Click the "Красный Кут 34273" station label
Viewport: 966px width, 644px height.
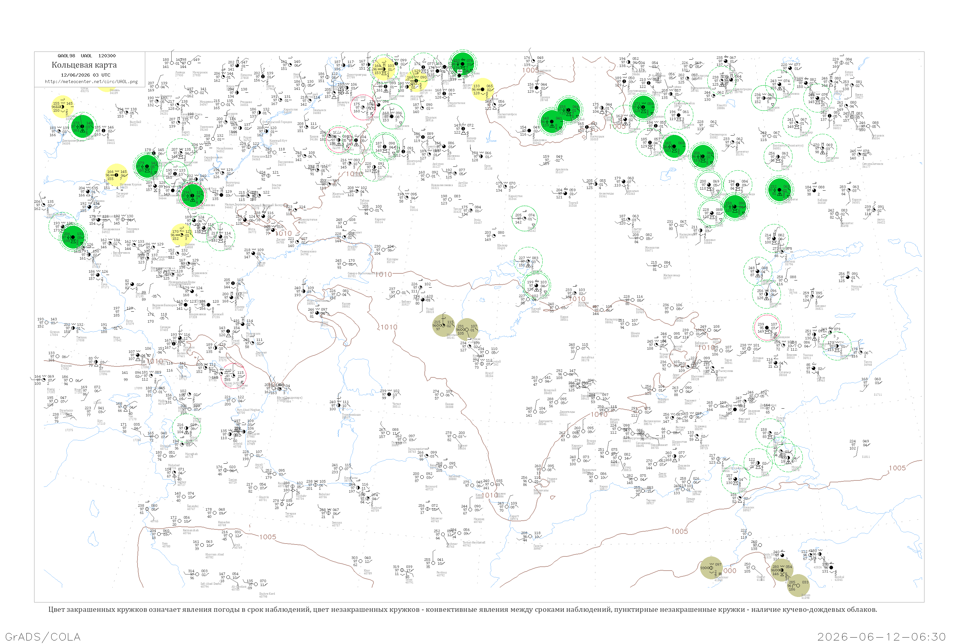[x=278, y=142]
